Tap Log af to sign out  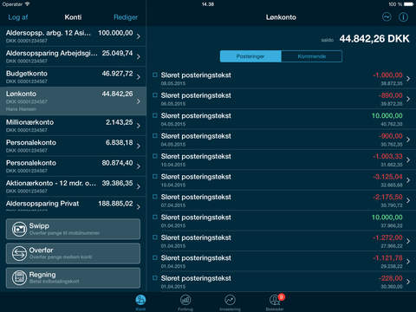point(18,17)
